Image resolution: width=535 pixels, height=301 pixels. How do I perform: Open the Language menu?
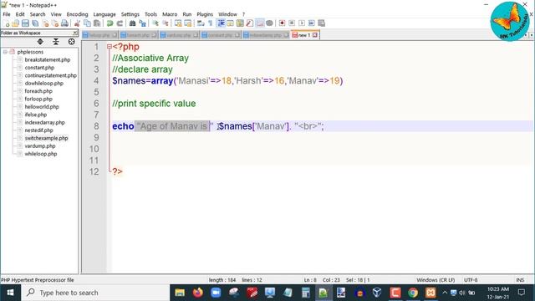(104, 14)
